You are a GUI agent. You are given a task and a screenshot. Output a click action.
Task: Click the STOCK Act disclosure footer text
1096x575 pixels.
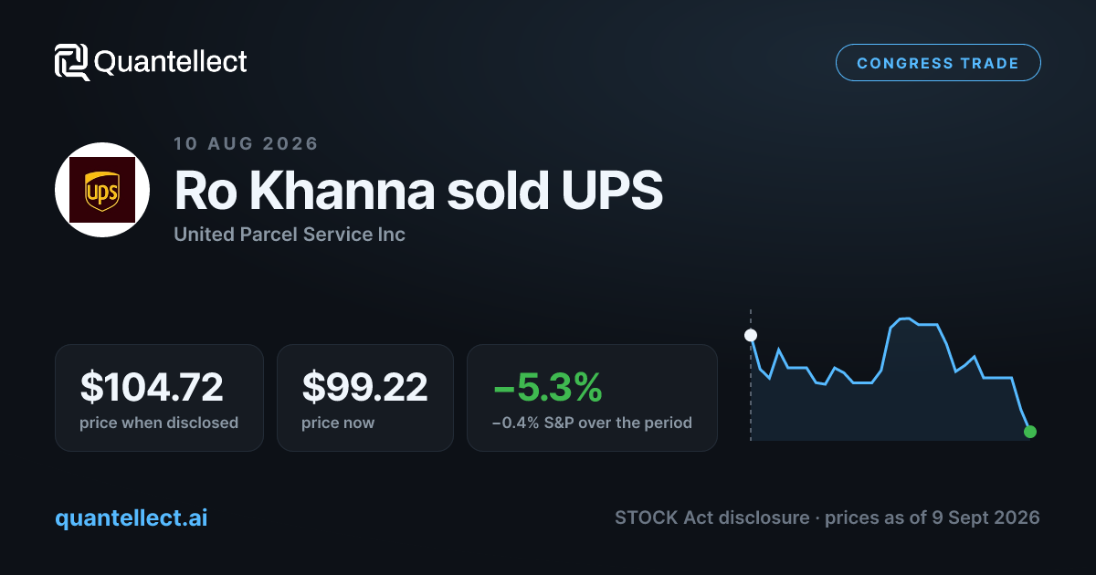pos(711,517)
